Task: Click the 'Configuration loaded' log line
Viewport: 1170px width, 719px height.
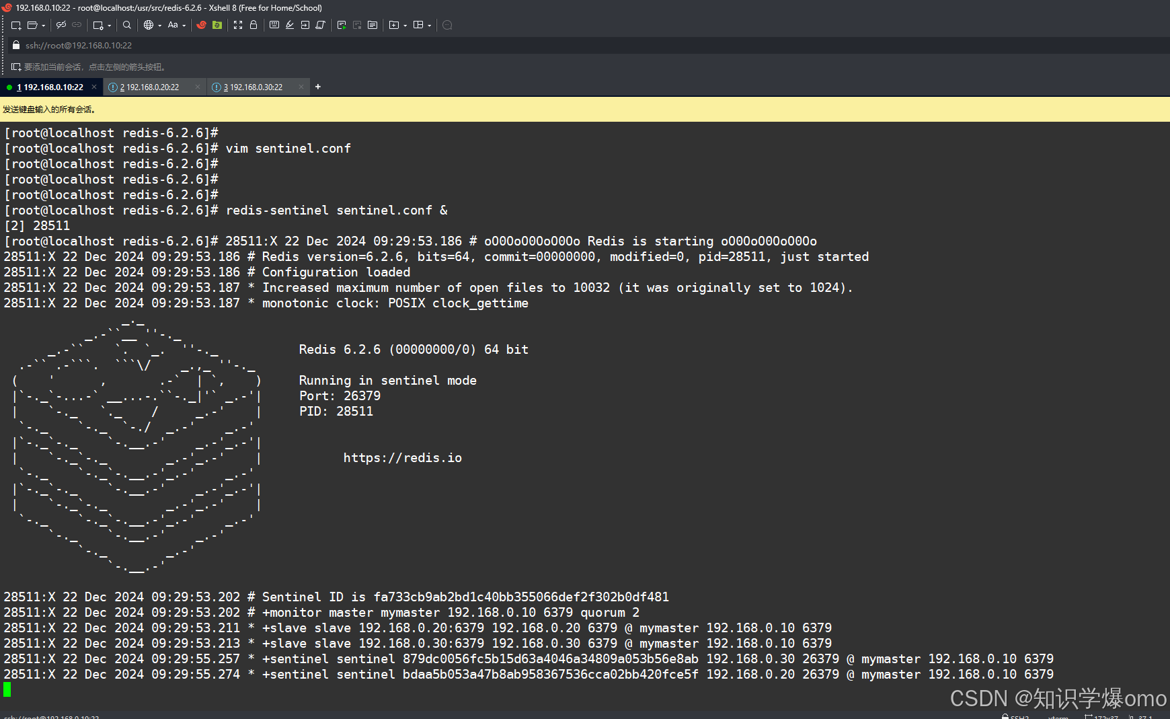Action: [207, 272]
